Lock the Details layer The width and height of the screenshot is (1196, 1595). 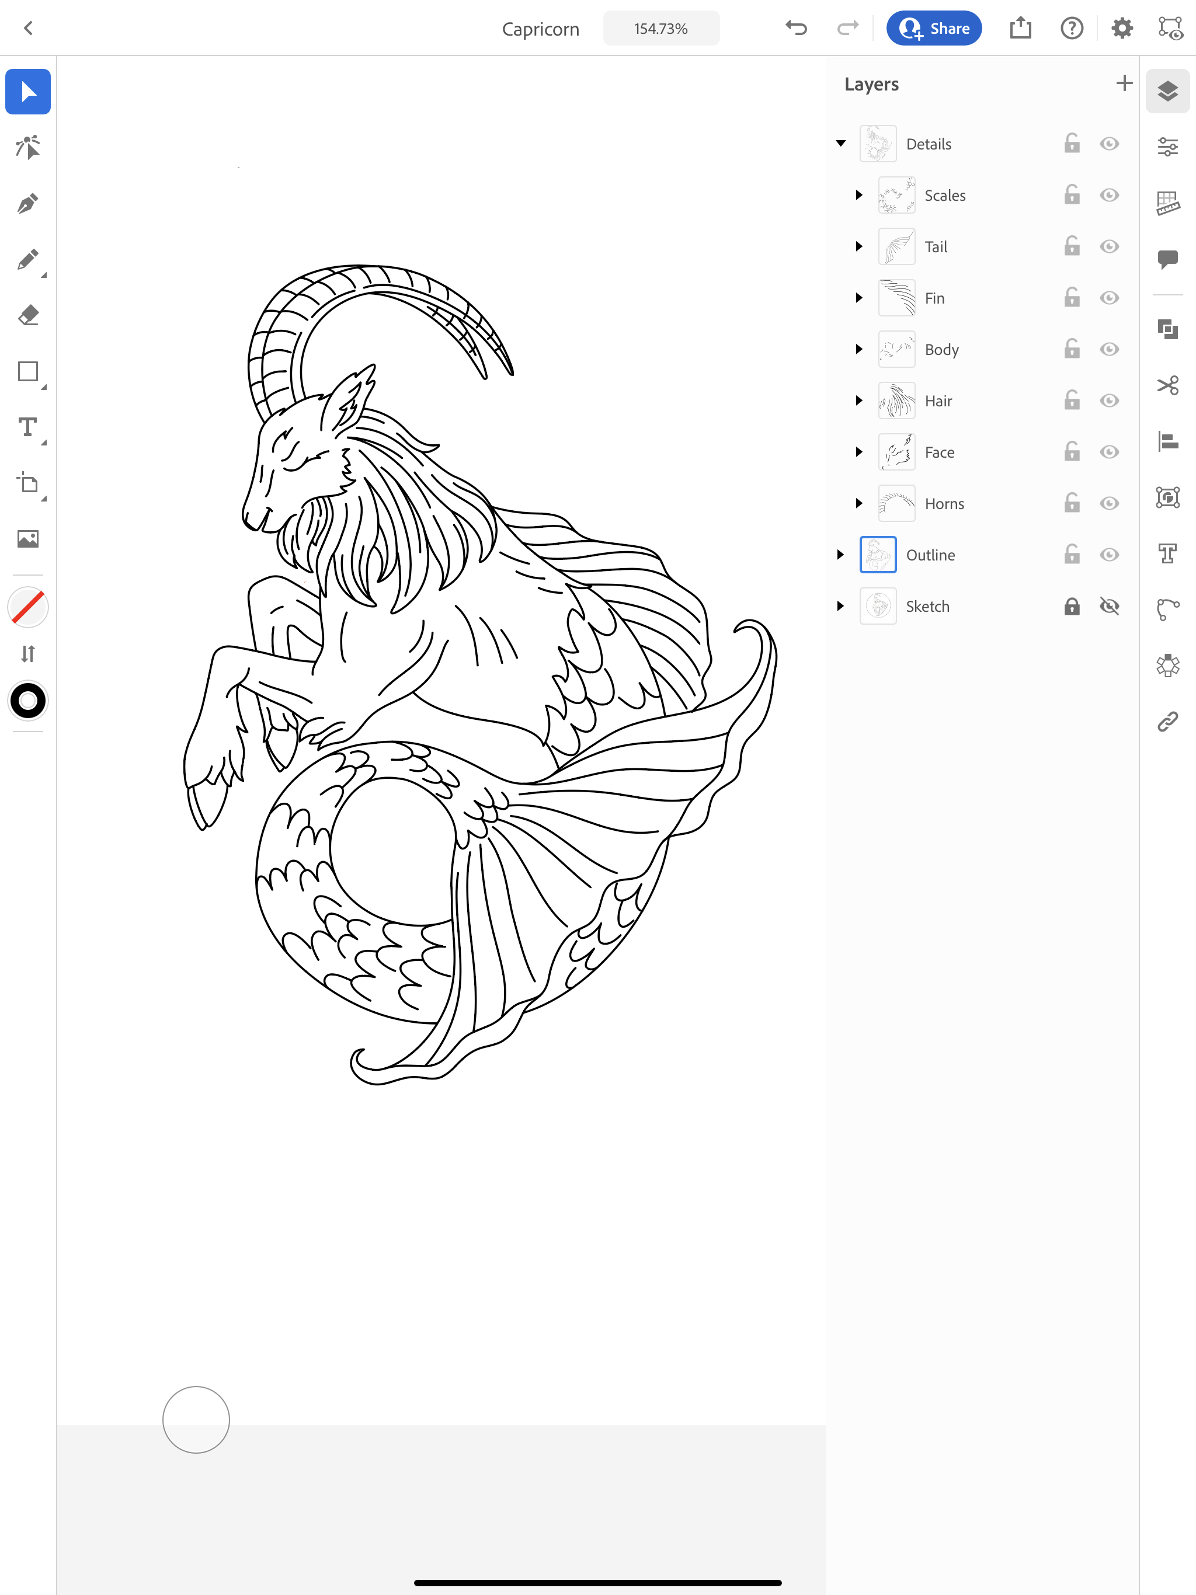pyautogui.click(x=1072, y=143)
